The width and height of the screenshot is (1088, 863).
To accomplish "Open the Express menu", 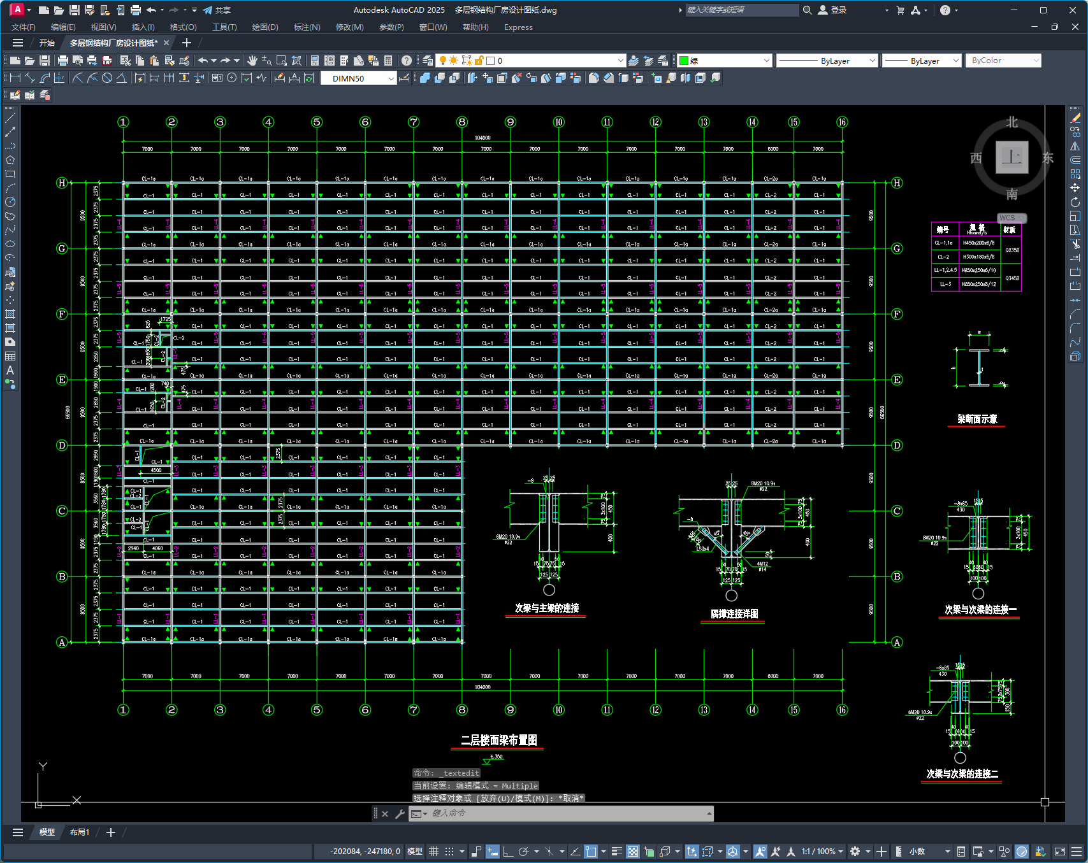I will point(518,27).
